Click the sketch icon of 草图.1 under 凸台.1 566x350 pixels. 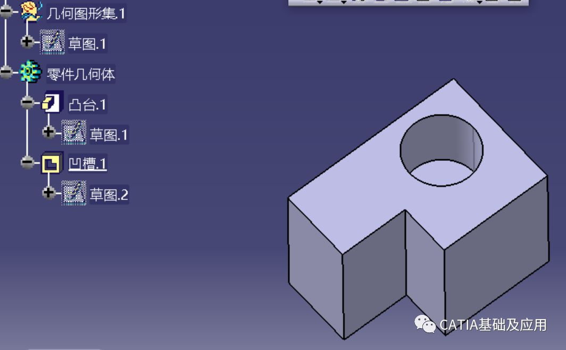coord(73,132)
